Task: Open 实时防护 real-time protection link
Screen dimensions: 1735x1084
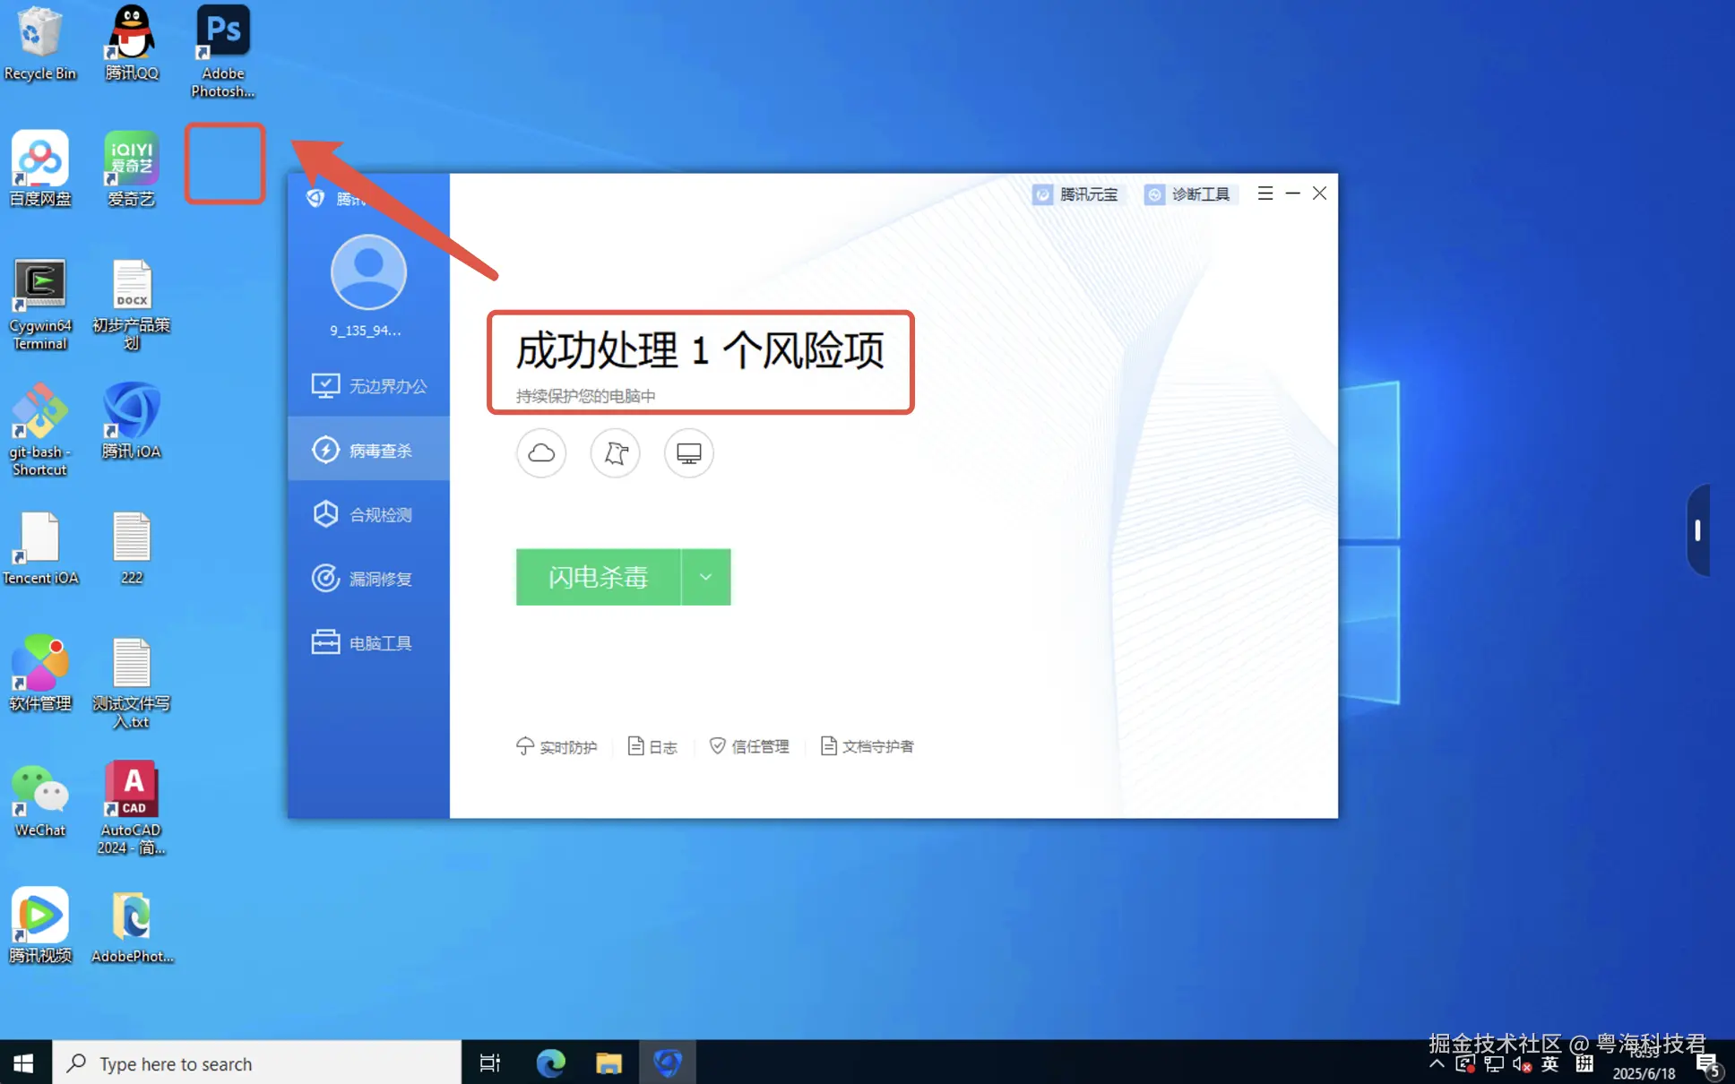Action: (x=557, y=746)
